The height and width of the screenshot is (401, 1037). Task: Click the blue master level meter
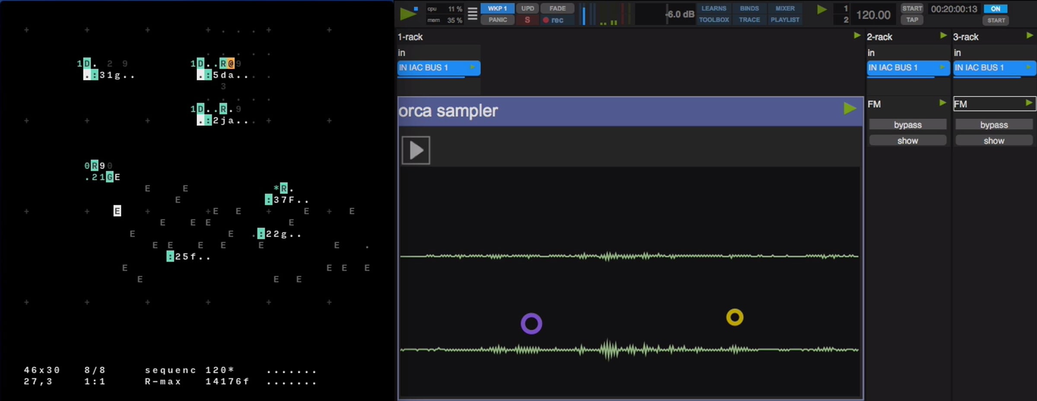click(584, 15)
